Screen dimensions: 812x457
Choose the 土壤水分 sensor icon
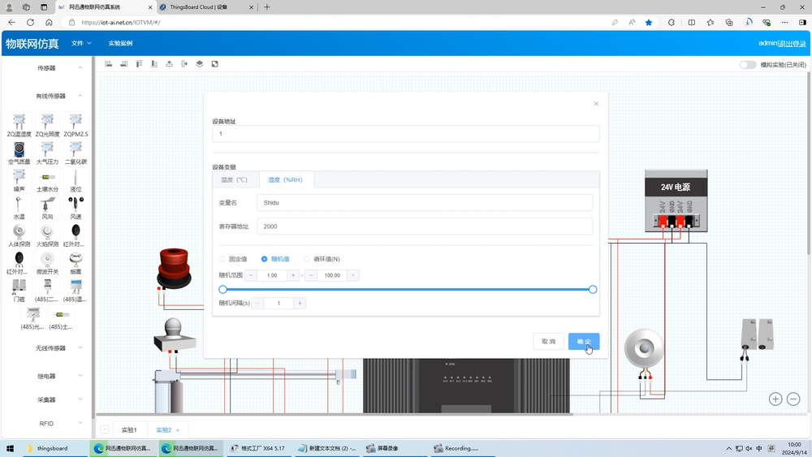(x=47, y=178)
